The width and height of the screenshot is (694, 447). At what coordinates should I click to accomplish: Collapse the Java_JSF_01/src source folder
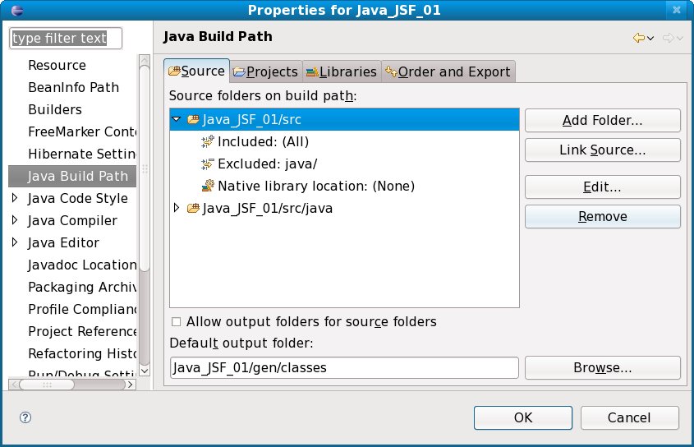pos(177,119)
